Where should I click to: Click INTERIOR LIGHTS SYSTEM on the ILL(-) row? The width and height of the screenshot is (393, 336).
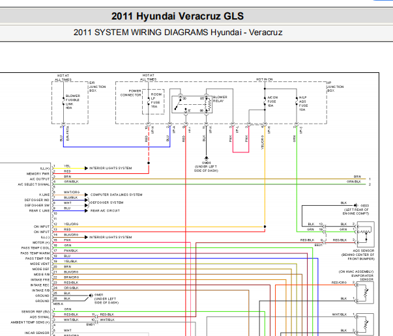(x=110, y=237)
